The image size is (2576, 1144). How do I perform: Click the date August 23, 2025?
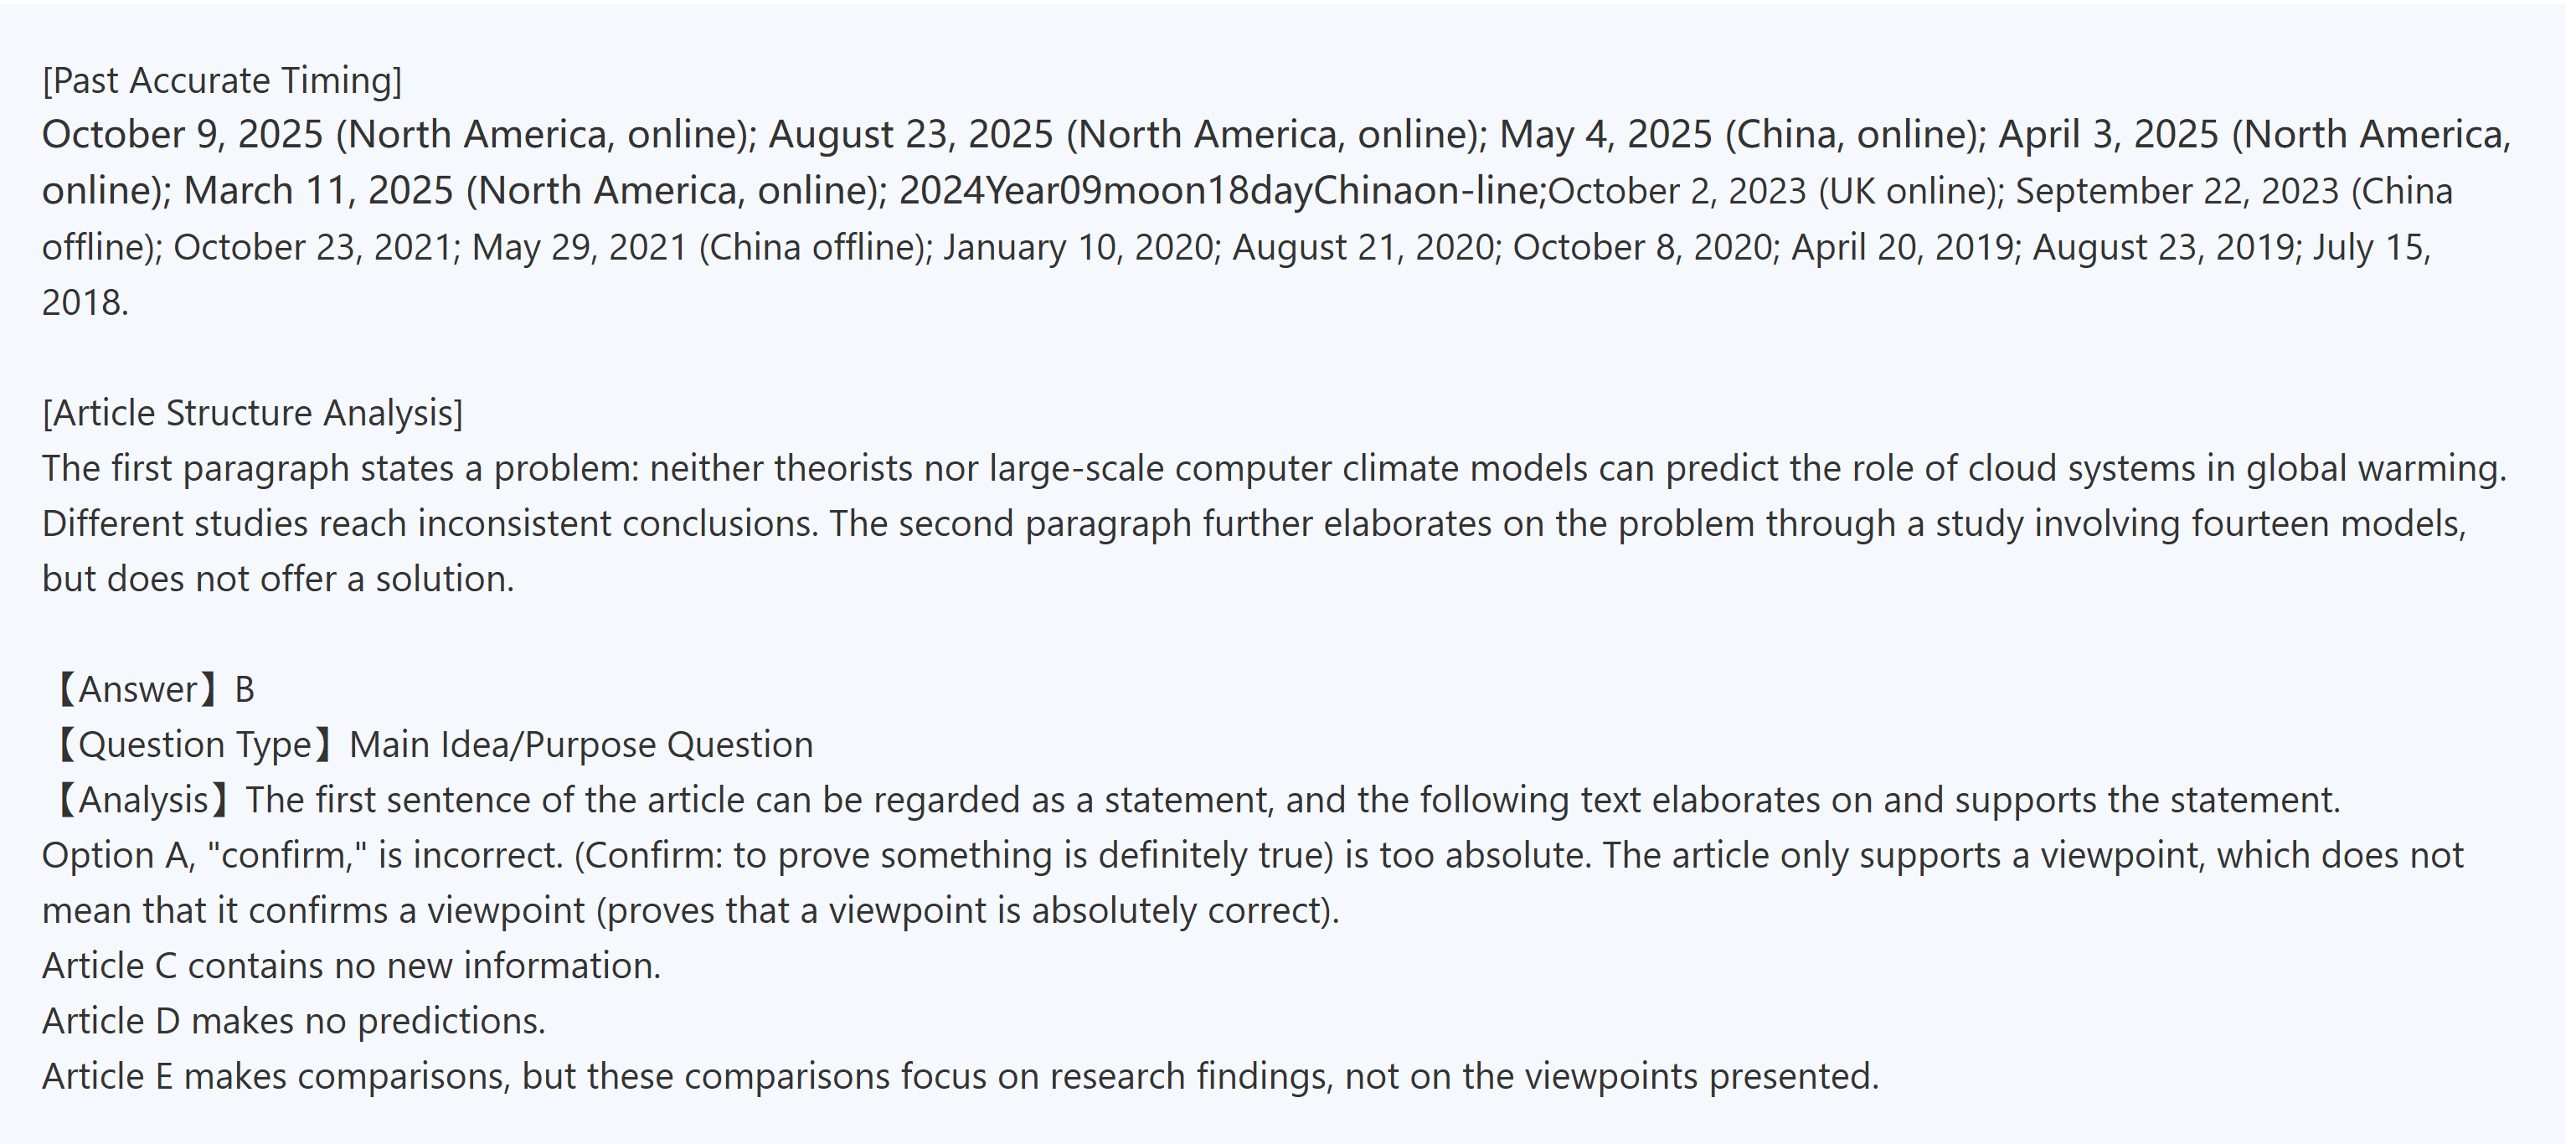(910, 135)
